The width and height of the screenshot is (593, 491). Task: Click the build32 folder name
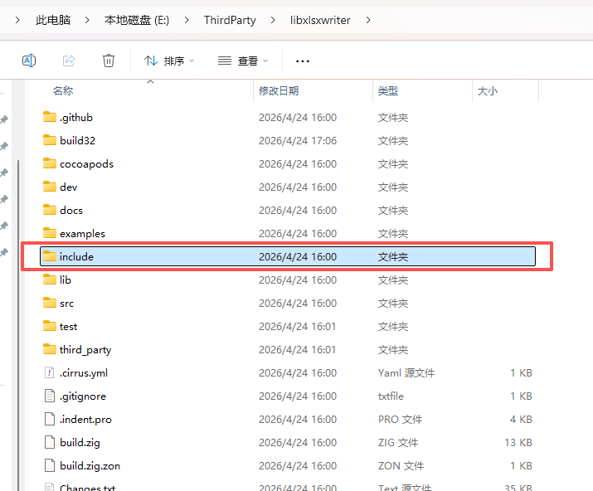(77, 140)
